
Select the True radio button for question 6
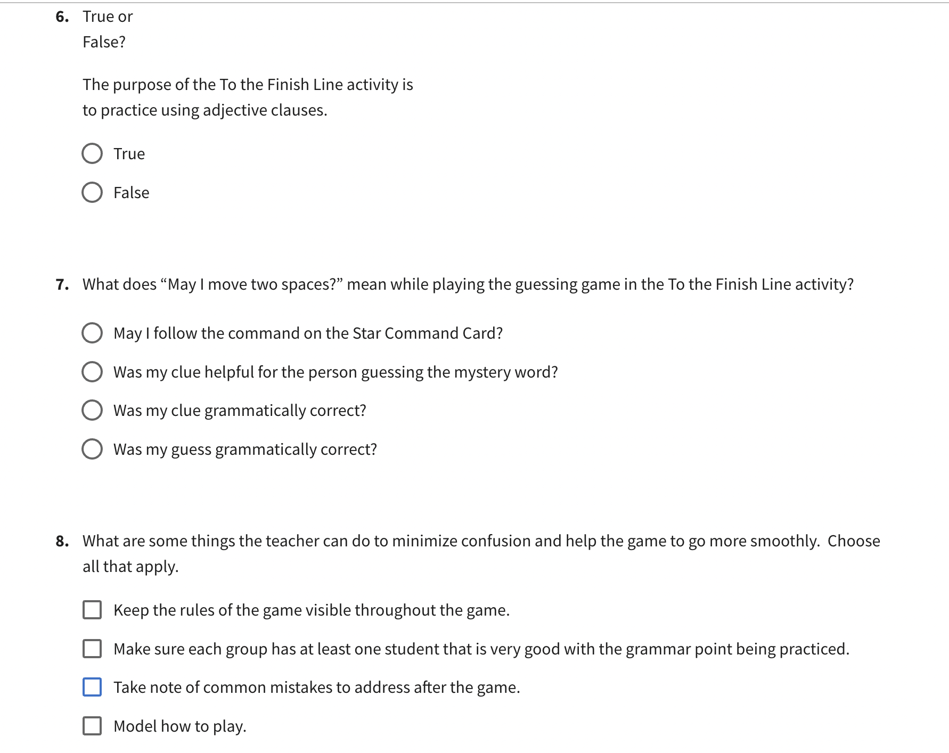(92, 153)
